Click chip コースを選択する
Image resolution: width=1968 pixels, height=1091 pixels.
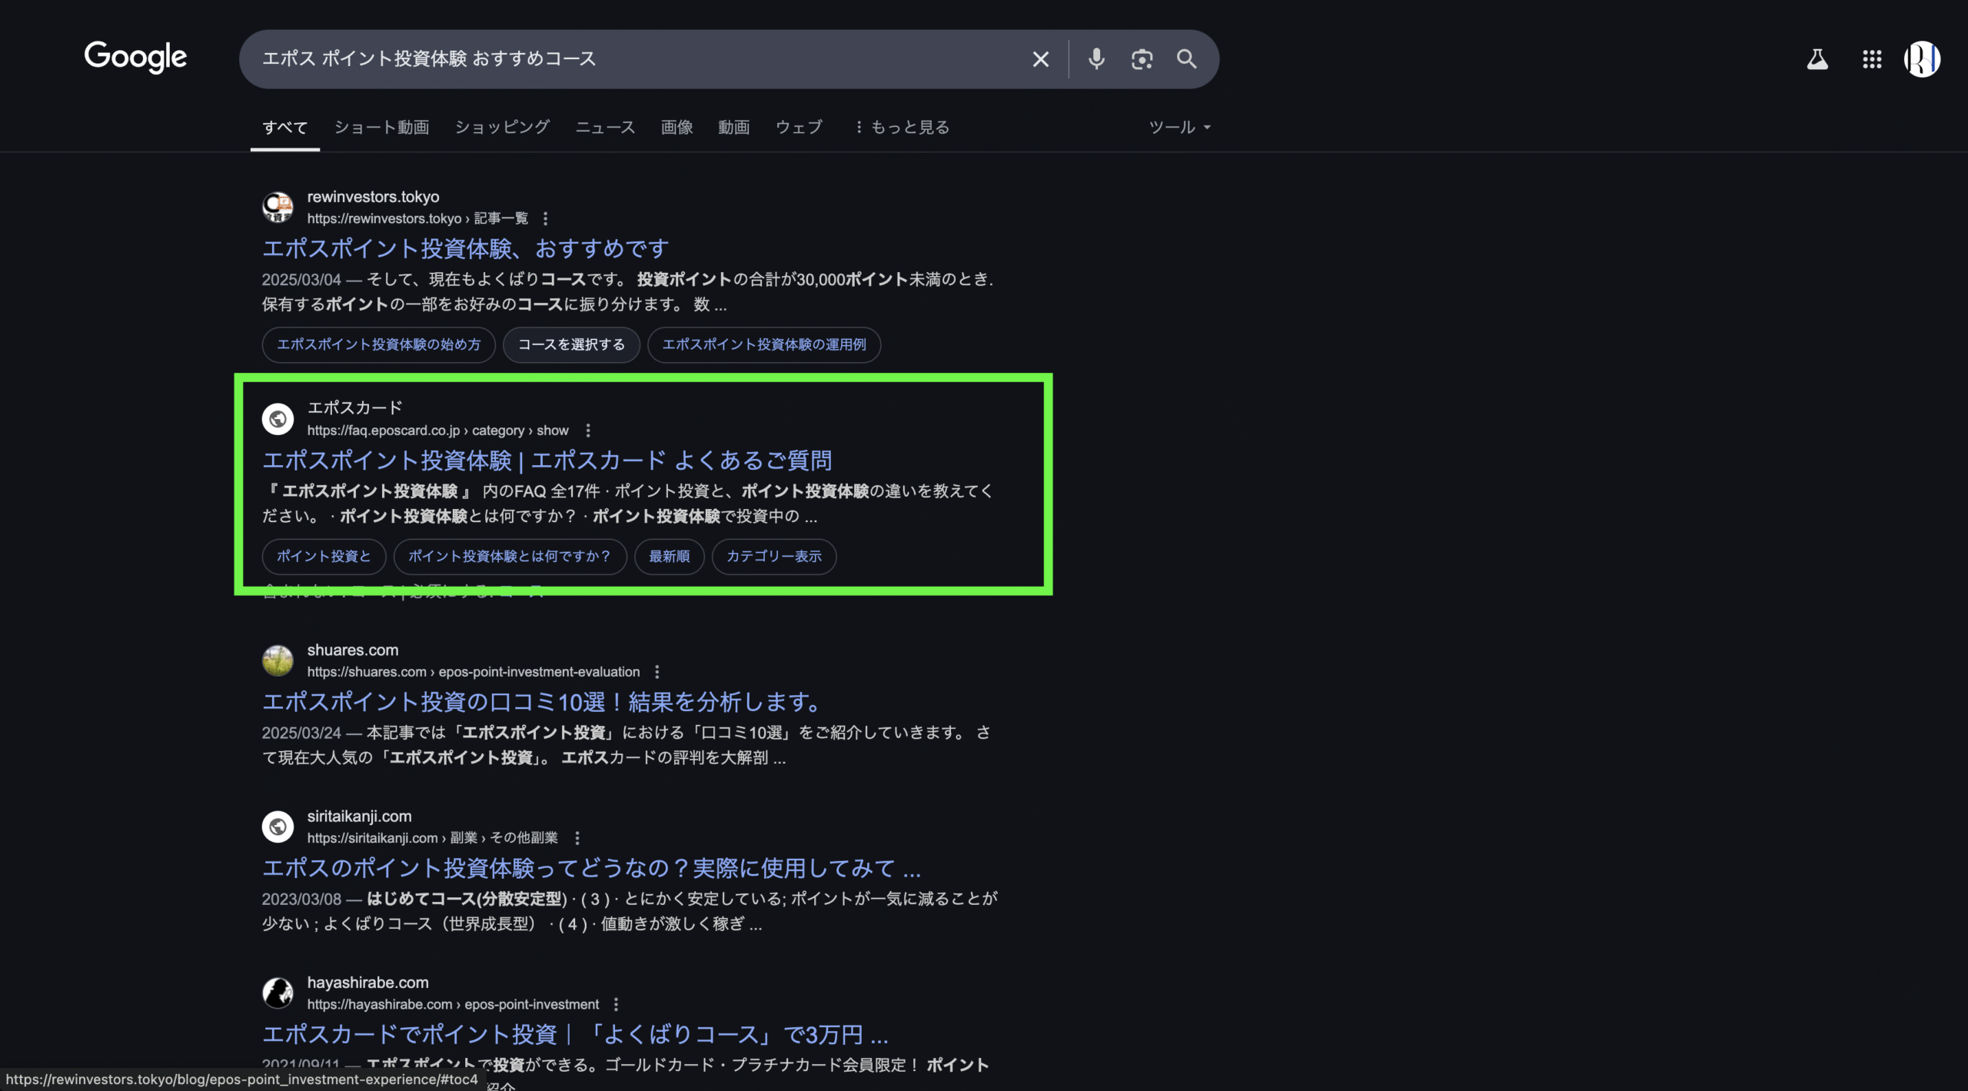click(x=571, y=344)
